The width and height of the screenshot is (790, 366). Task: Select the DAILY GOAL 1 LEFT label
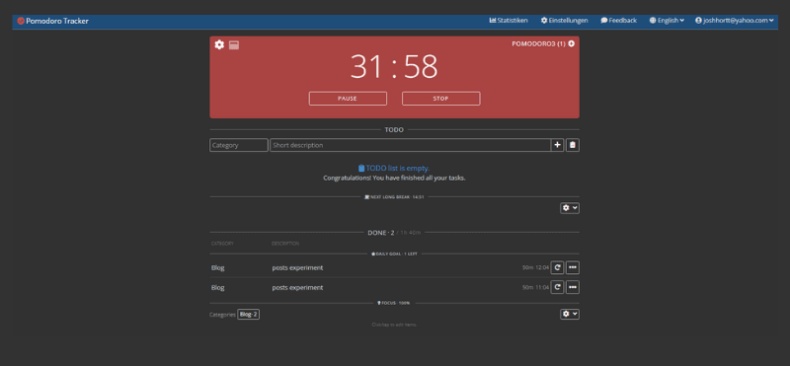pyautogui.click(x=394, y=254)
